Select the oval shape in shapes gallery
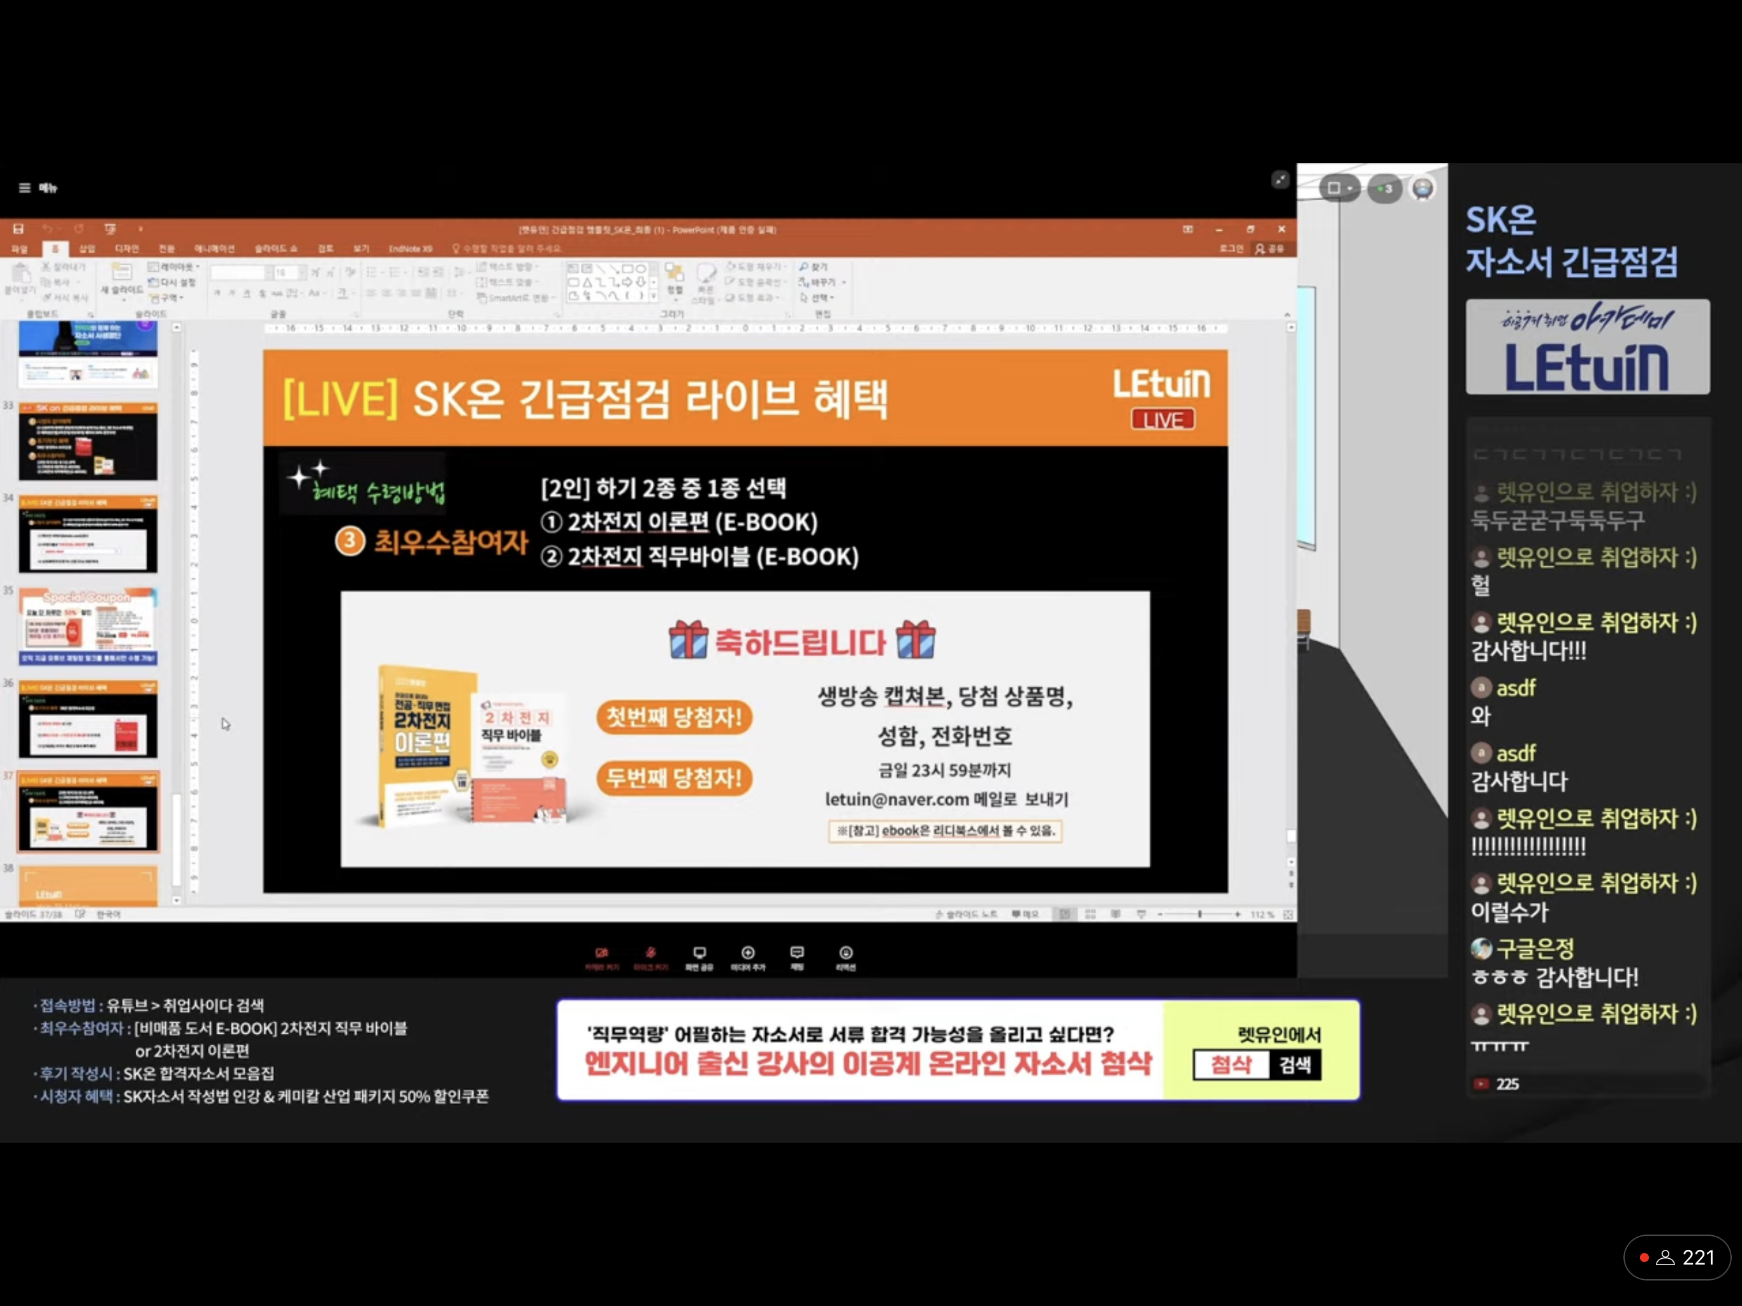Image resolution: width=1742 pixels, height=1306 pixels. [641, 268]
